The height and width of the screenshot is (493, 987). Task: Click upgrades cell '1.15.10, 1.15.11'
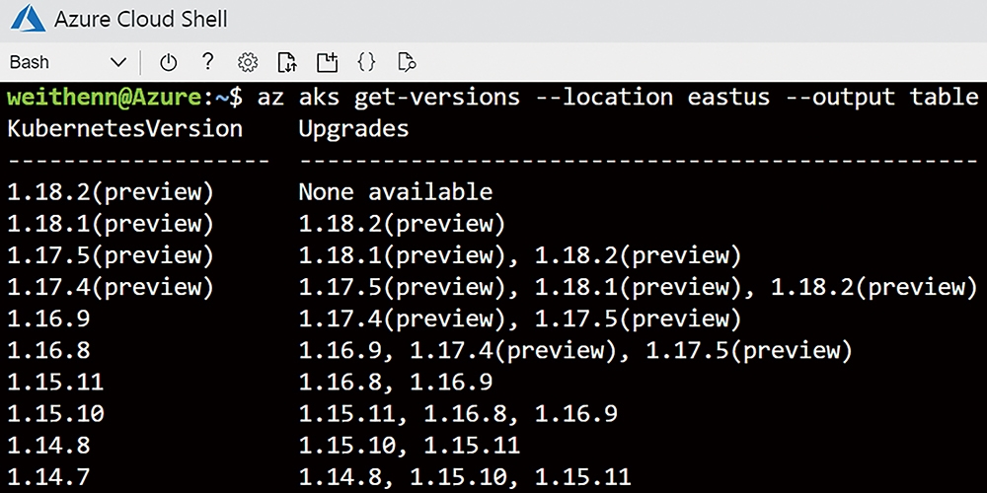[410, 446]
